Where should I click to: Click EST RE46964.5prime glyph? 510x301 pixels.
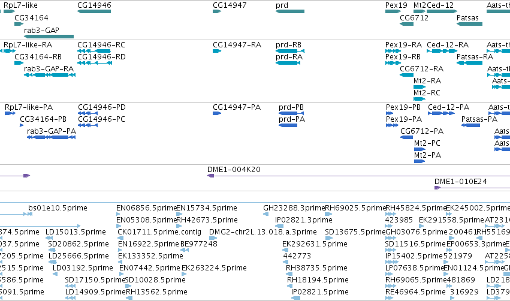pyautogui.click(x=390, y=299)
